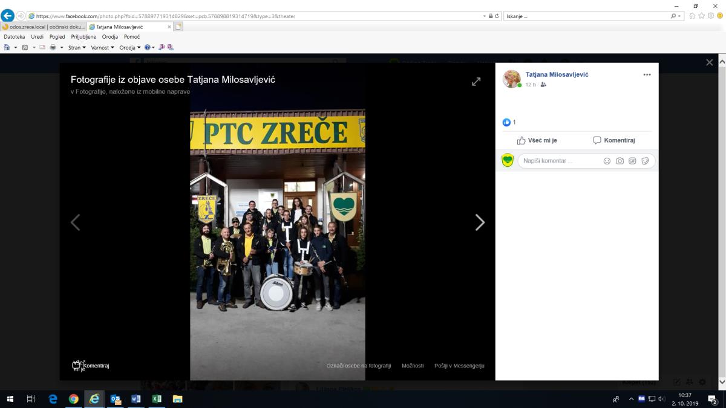Click the Napiši komentar input field

pos(560,161)
